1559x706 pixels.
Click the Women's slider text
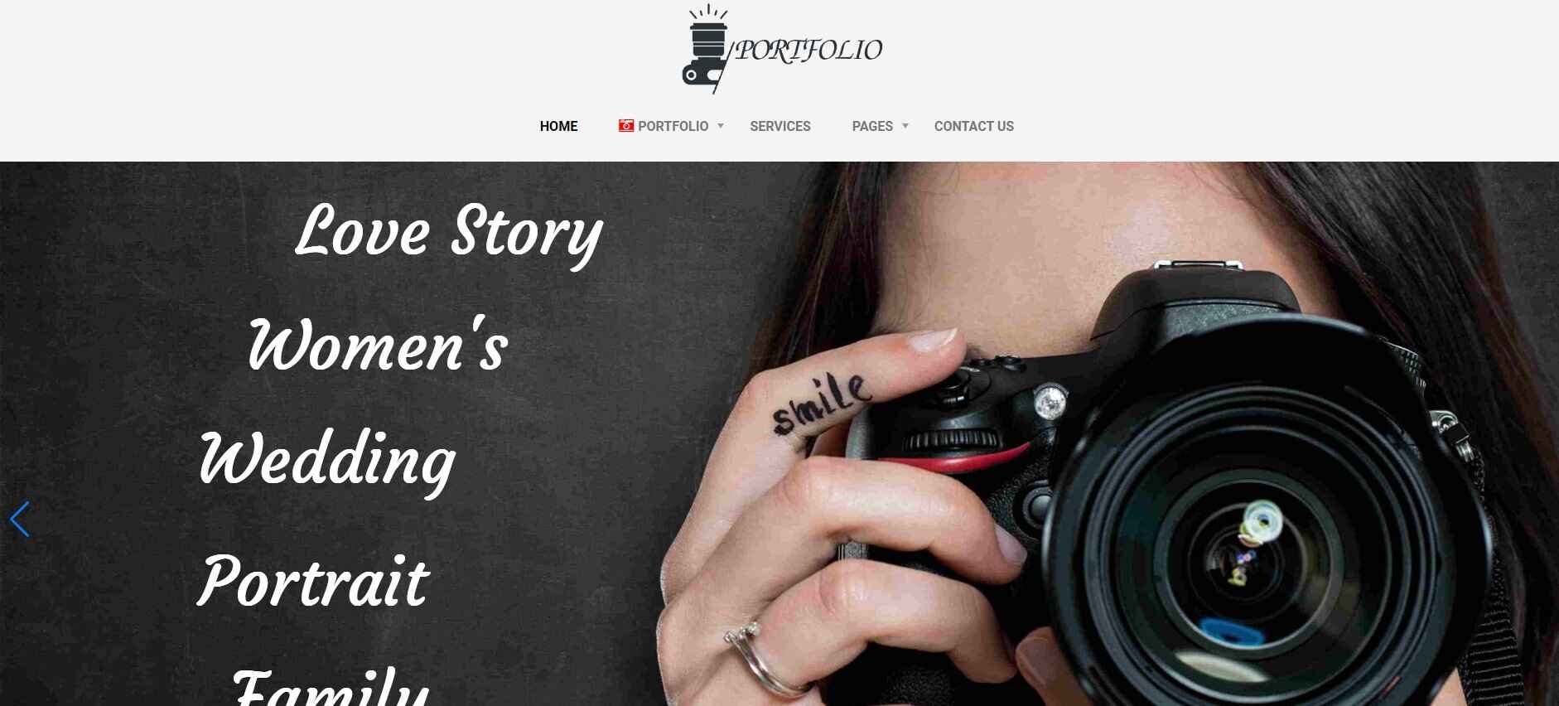tap(378, 345)
